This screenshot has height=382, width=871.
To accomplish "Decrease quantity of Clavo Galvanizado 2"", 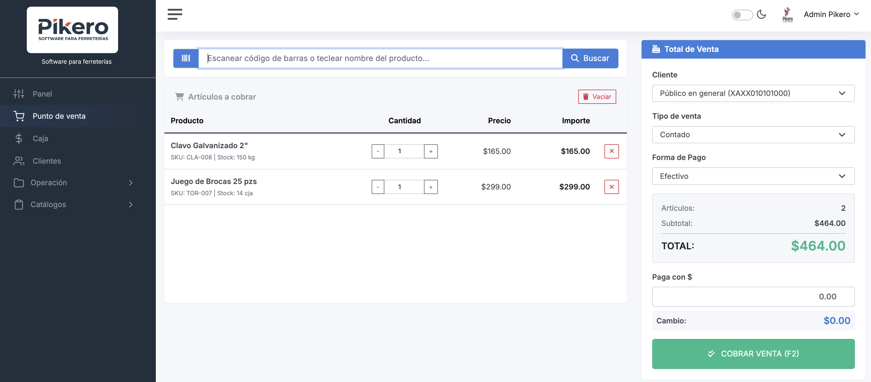I will click(x=378, y=151).
